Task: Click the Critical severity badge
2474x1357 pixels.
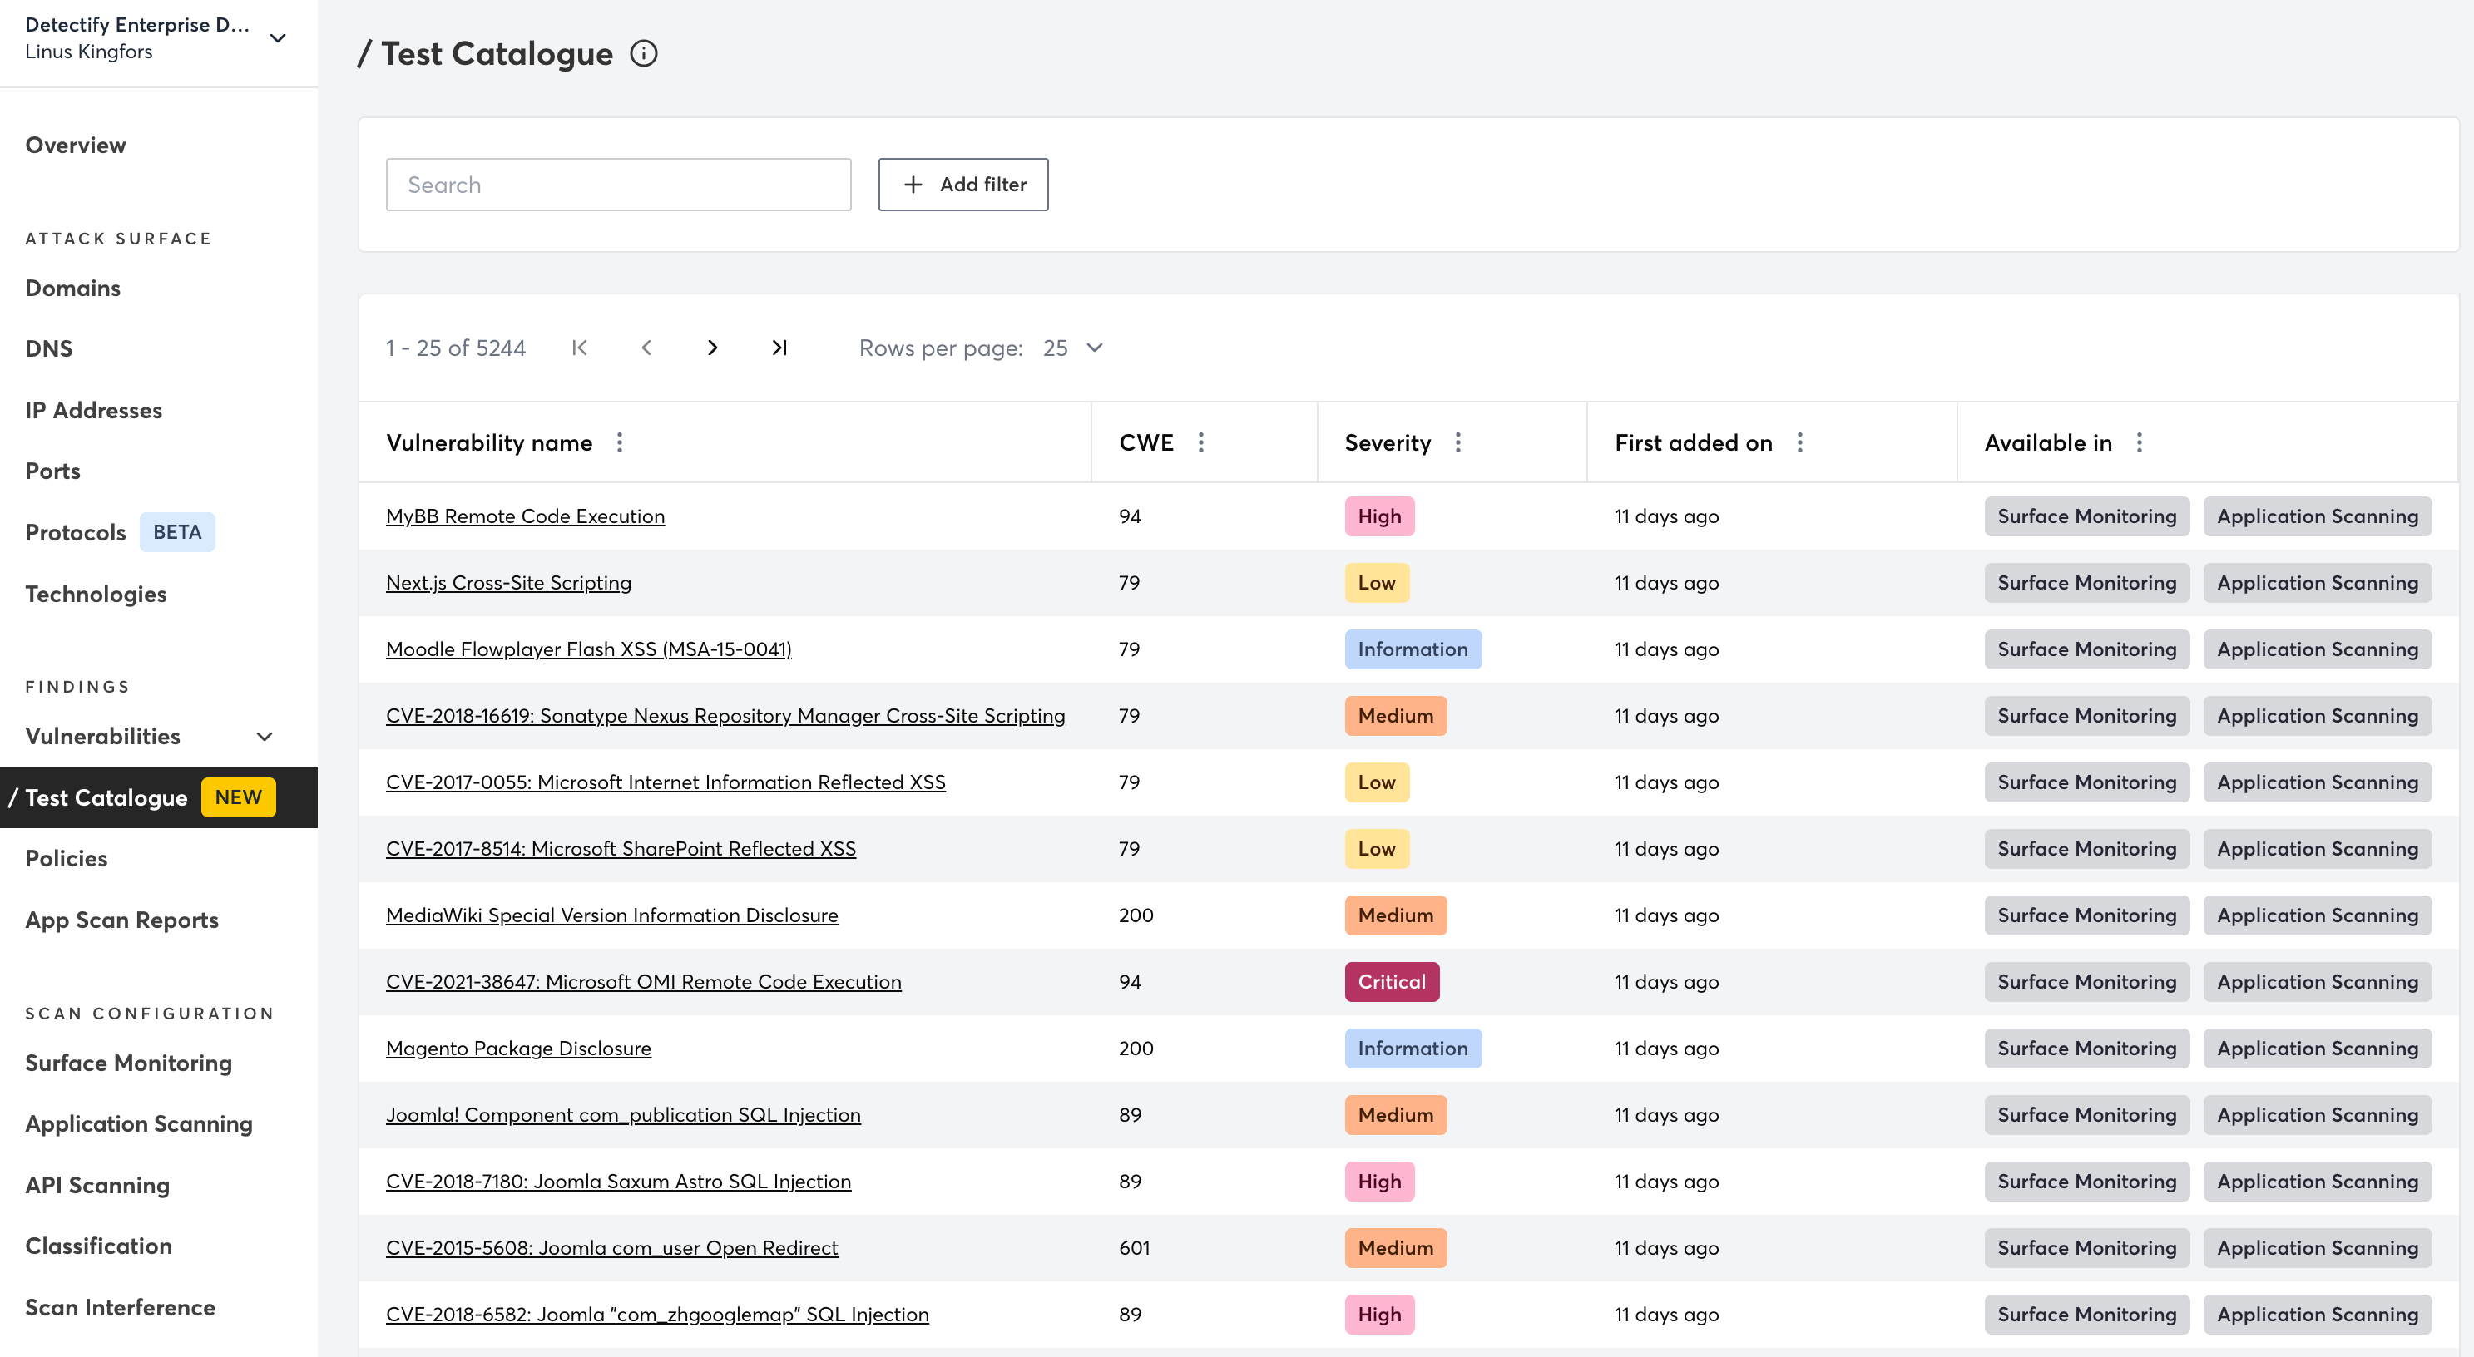Action: click(1392, 982)
